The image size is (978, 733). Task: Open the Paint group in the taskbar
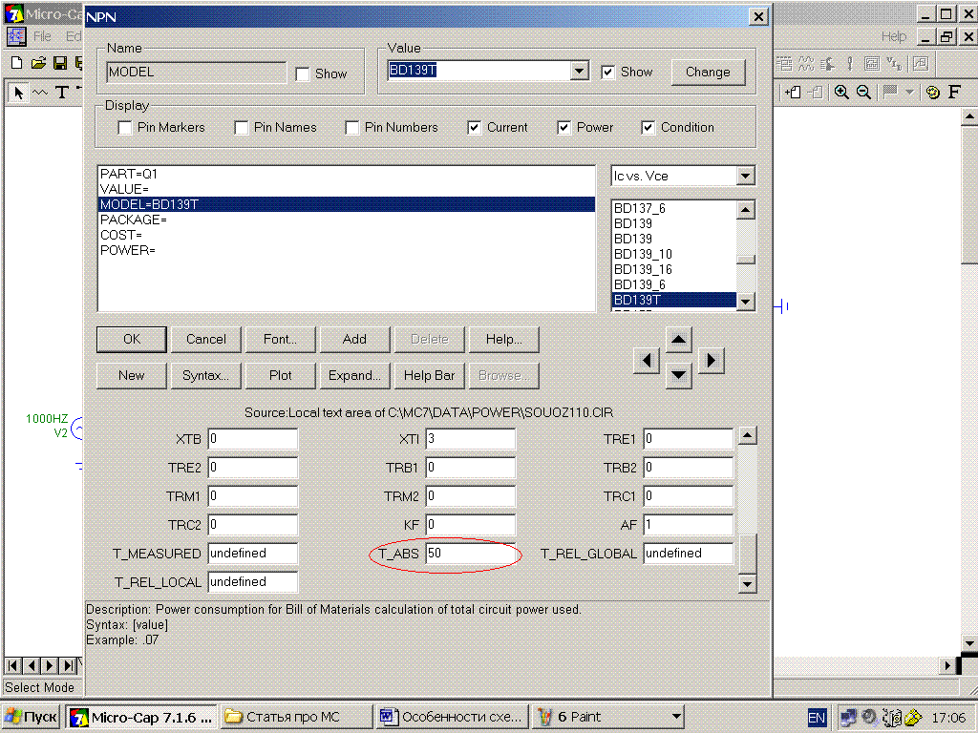click(608, 717)
